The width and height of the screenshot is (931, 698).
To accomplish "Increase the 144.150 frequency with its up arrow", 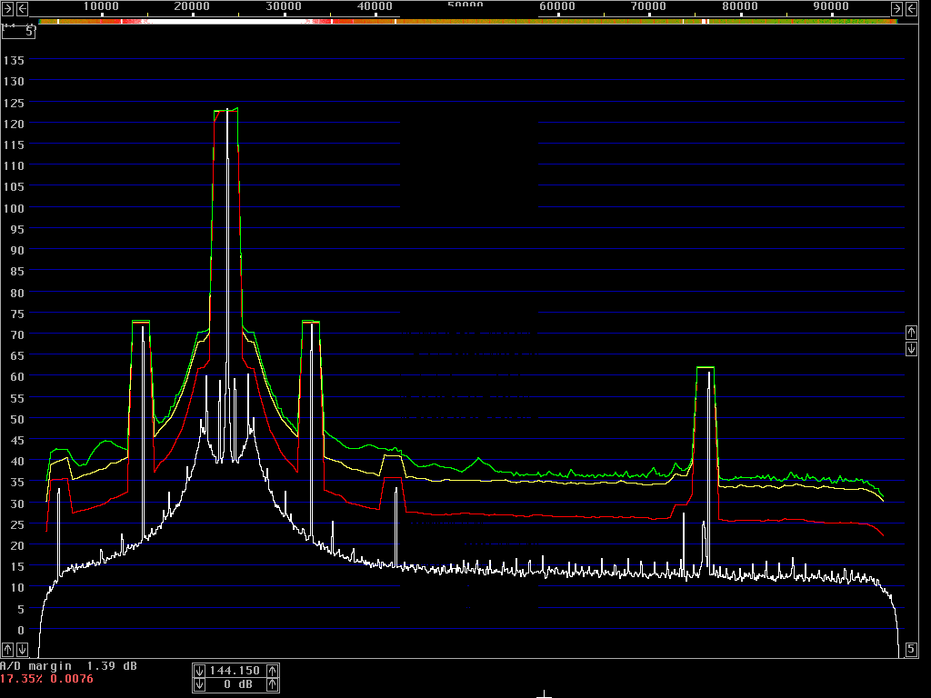I will (x=272, y=671).
